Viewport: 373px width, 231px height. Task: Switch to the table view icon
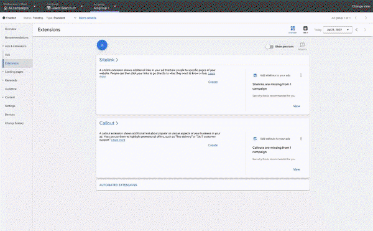click(305, 29)
